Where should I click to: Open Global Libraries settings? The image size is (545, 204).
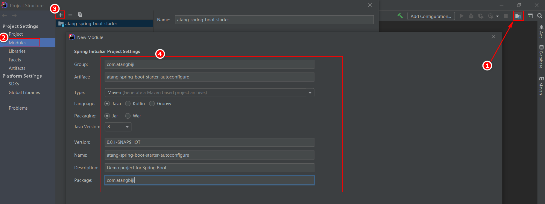pyautogui.click(x=24, y=93)
